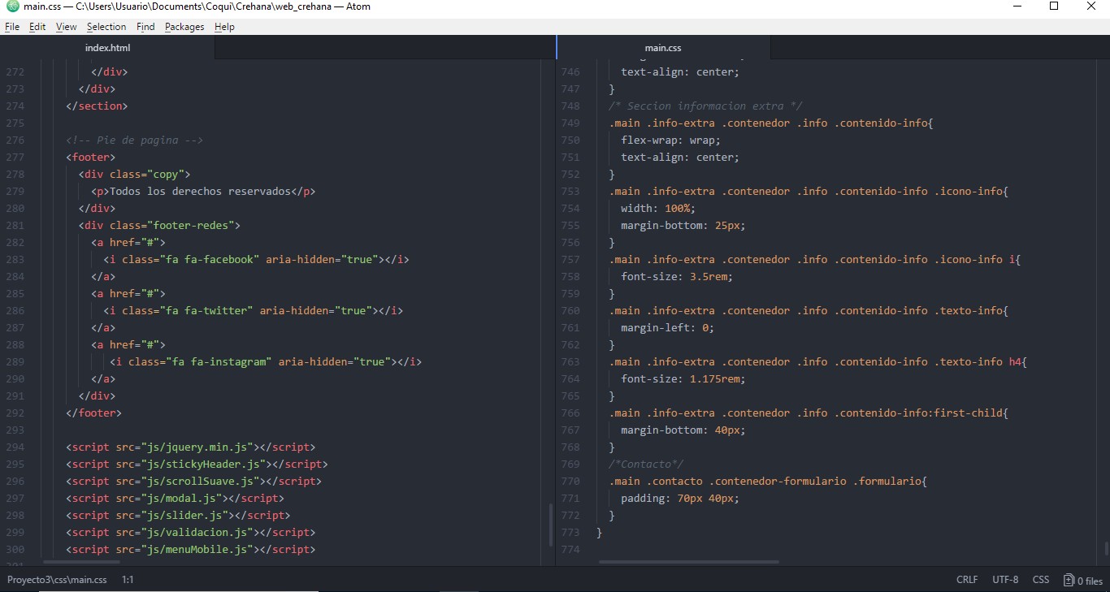Click line number 770 in main.css
This screenshot has height=592, width=1110.
pos(570,481)
